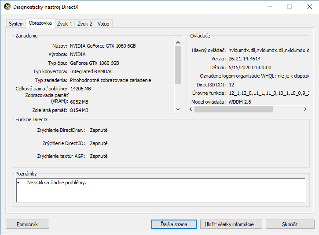Switch to the Systém tab
Screen dimensions: 319x235
[16, 24]
